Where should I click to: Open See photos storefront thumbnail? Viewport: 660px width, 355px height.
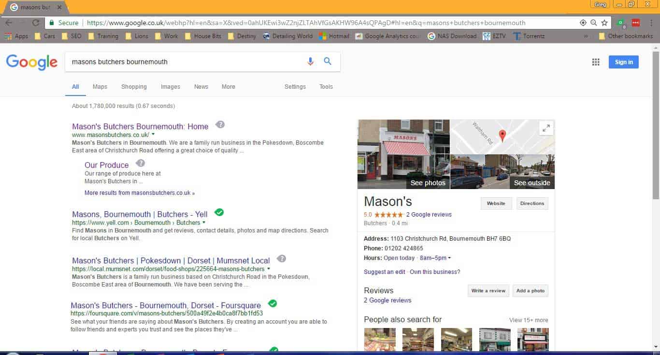(403, 154)
